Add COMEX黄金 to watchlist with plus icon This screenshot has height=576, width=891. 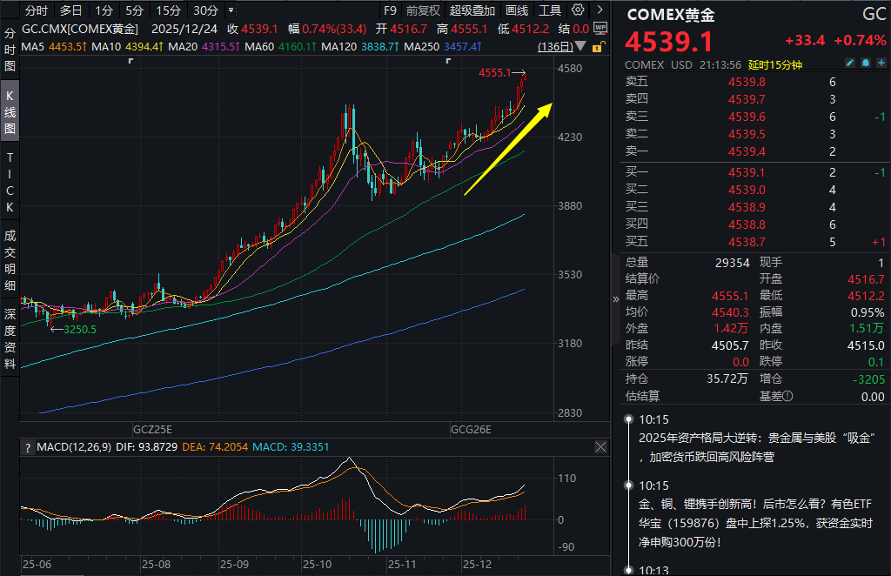(x=880, y=64)
